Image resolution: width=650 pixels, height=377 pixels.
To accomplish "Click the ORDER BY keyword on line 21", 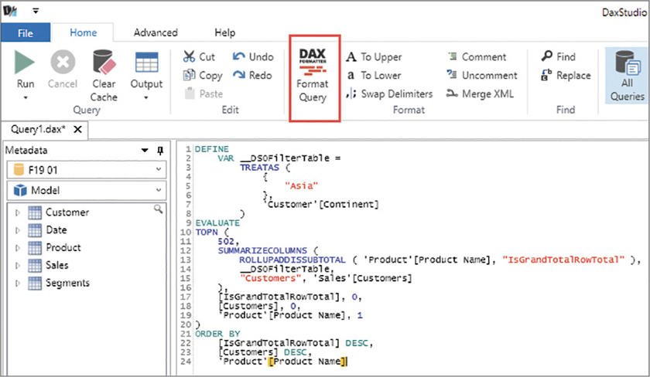I will (217, 334).
